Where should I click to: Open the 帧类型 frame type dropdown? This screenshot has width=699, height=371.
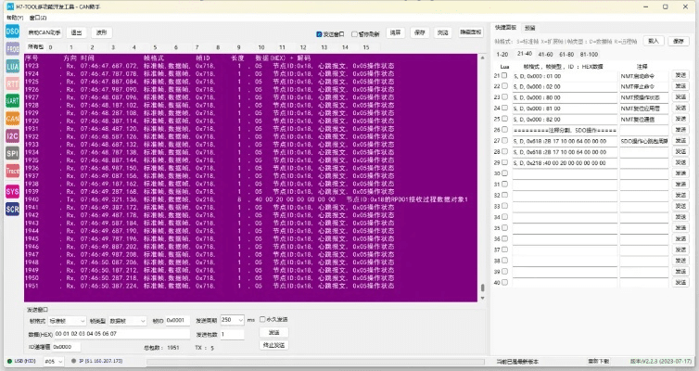point(128,321)
